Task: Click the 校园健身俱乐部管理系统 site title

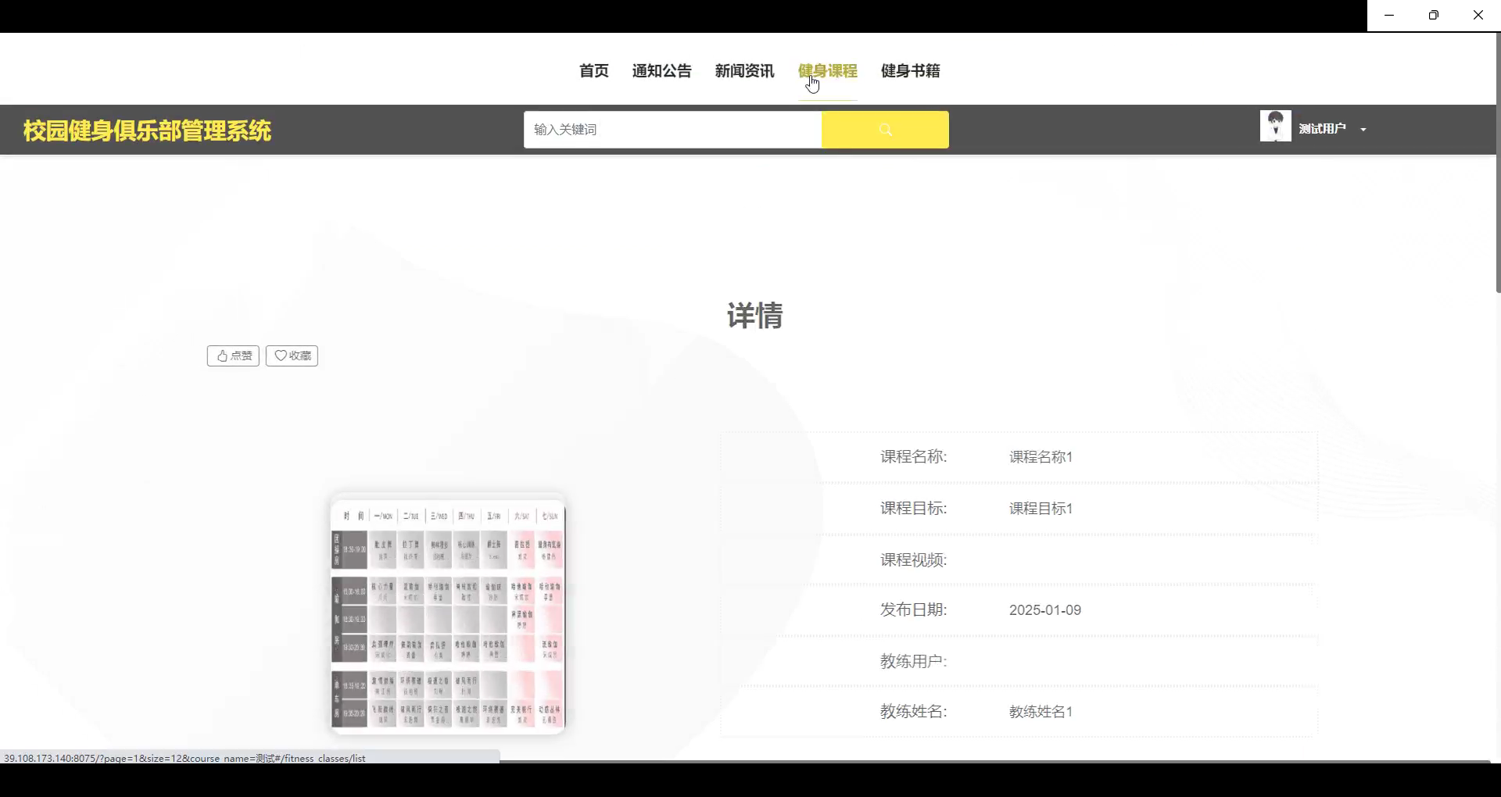Action: point(147,130)
